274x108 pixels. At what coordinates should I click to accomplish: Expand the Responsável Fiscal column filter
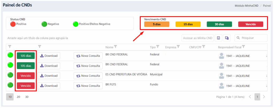[243, 47]
